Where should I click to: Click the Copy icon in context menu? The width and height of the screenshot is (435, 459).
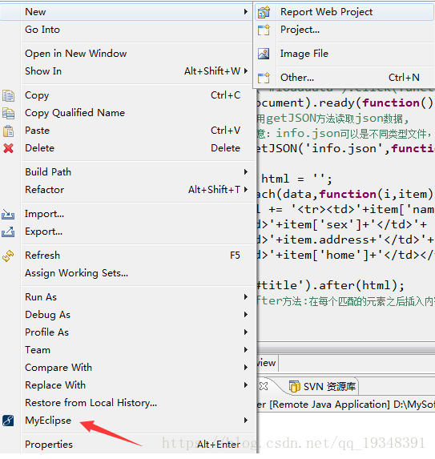8,95
